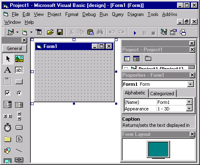200x165 pixels.
Task: Open the Add-Ins menu
Action: (170, 14)
